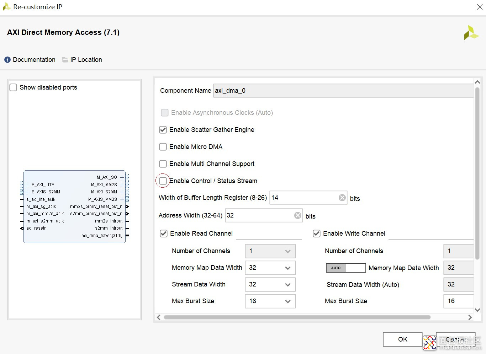
Task: Click the Cancel button
Action: tap(456, 339)
